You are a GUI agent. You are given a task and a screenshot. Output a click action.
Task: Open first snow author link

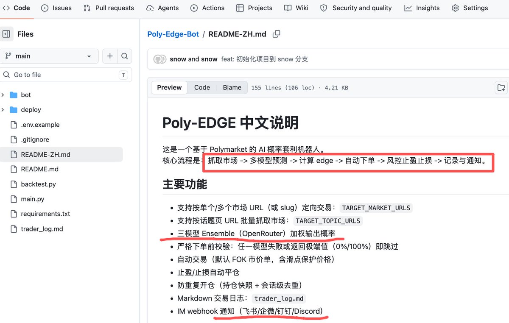[x=178, y=59]
